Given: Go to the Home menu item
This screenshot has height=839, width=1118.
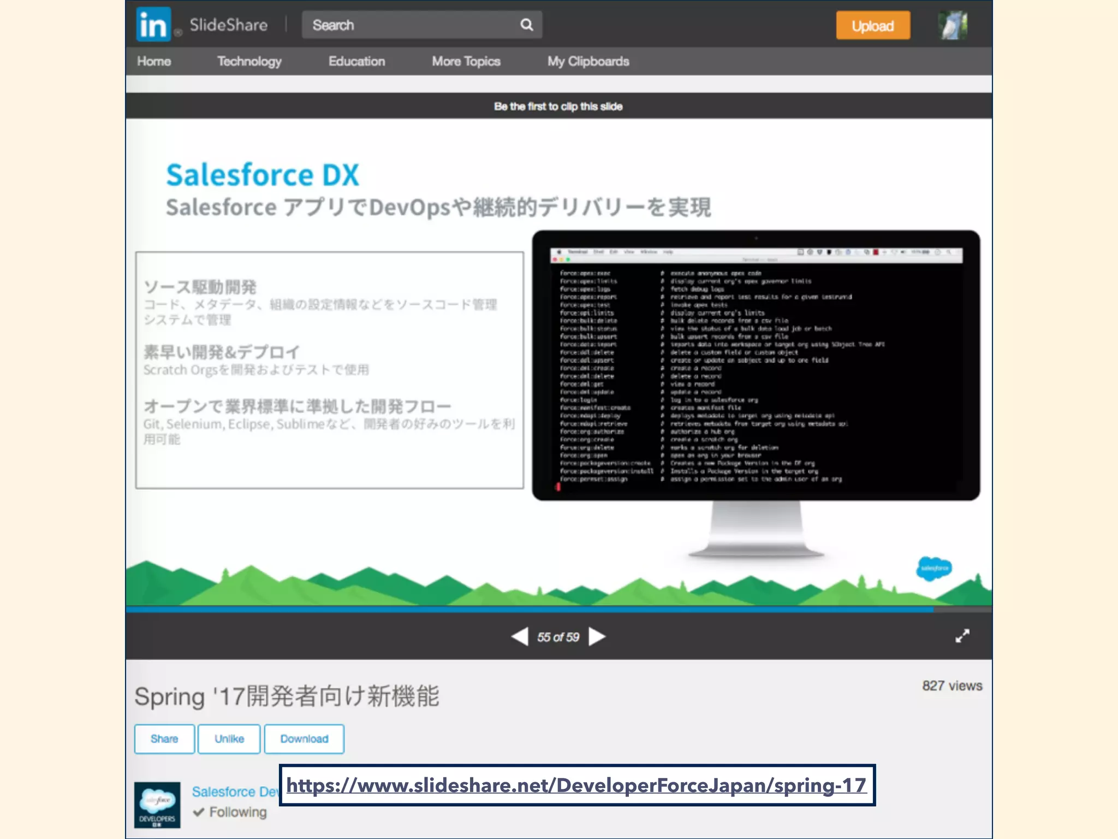Looking at the screenshot, I should [x=154, y=61].
